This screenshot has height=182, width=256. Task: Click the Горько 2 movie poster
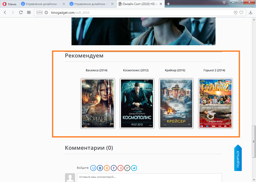[215, 103]
